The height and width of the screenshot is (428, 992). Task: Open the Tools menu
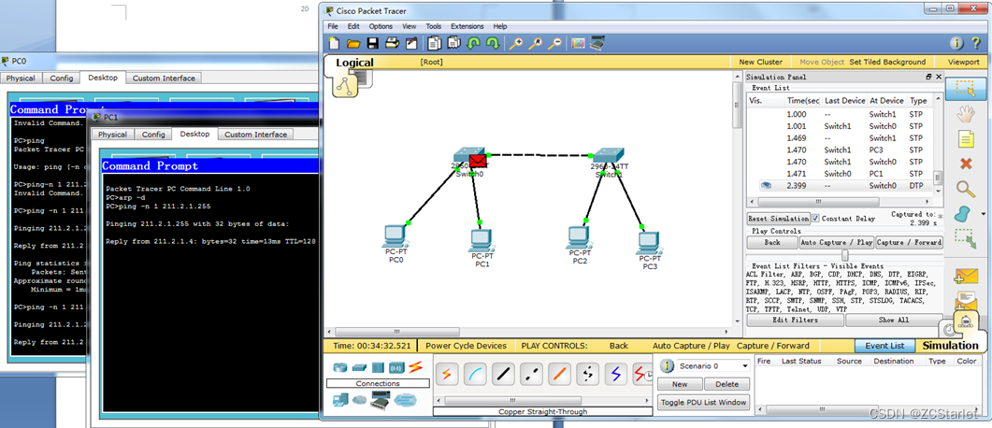pyautogui.click(x=434, y=26)
